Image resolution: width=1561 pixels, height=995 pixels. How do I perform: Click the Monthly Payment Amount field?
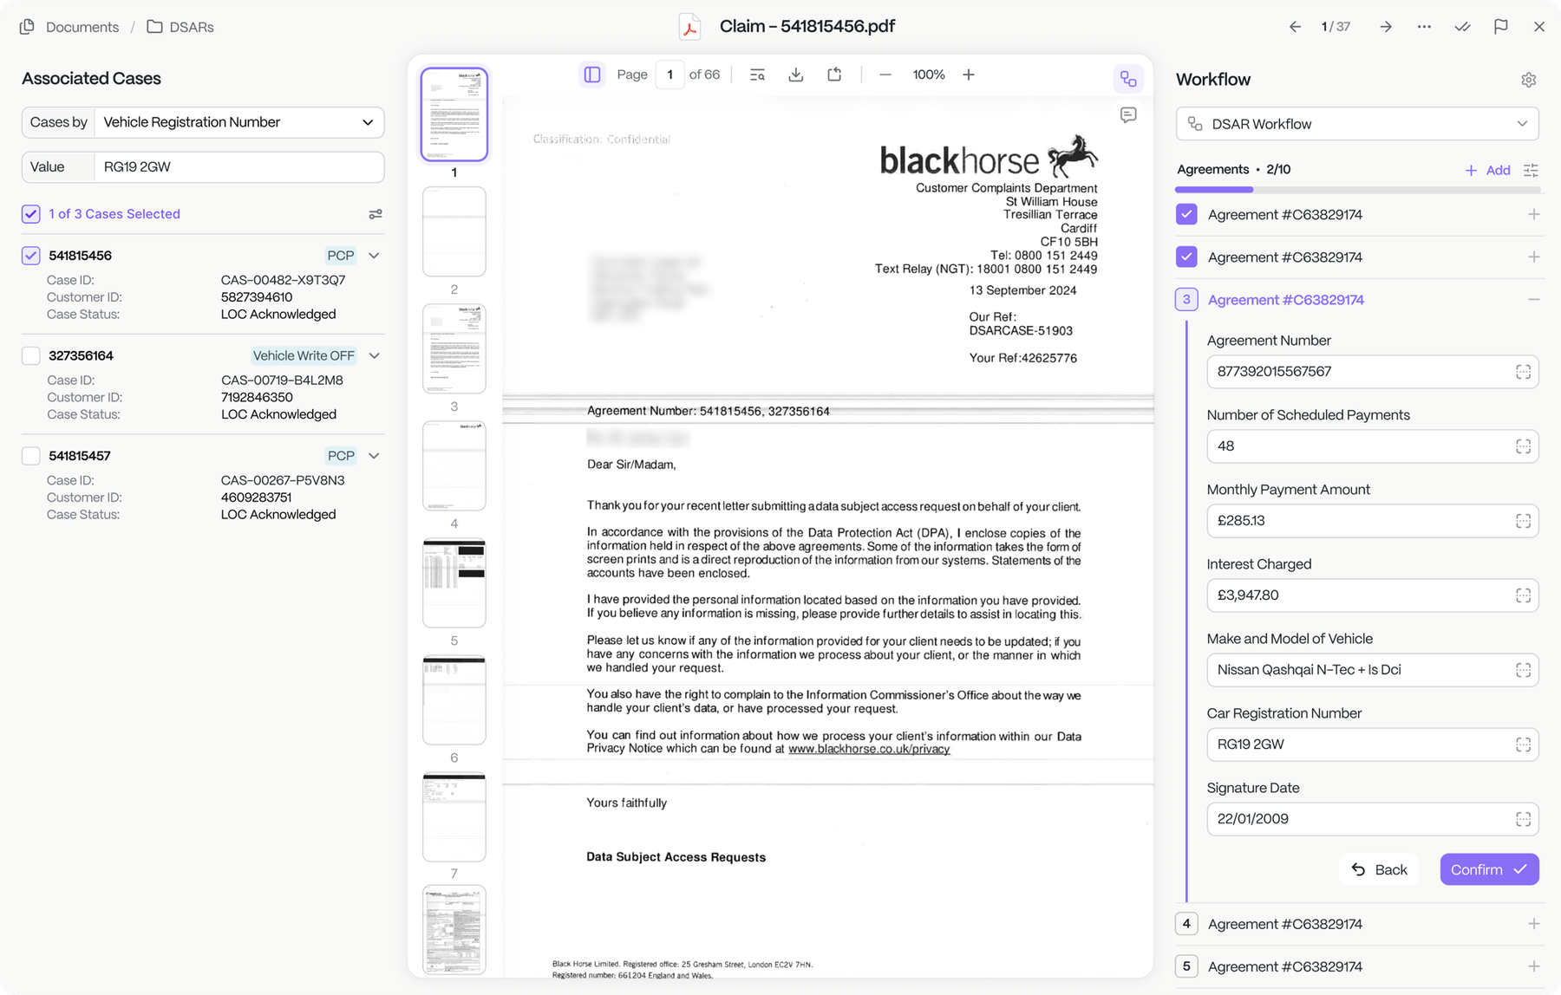coord(1372,521)
